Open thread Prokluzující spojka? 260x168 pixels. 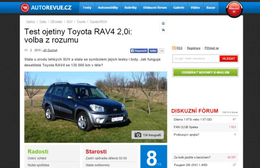pyautogui.click(x=186, y=135)
